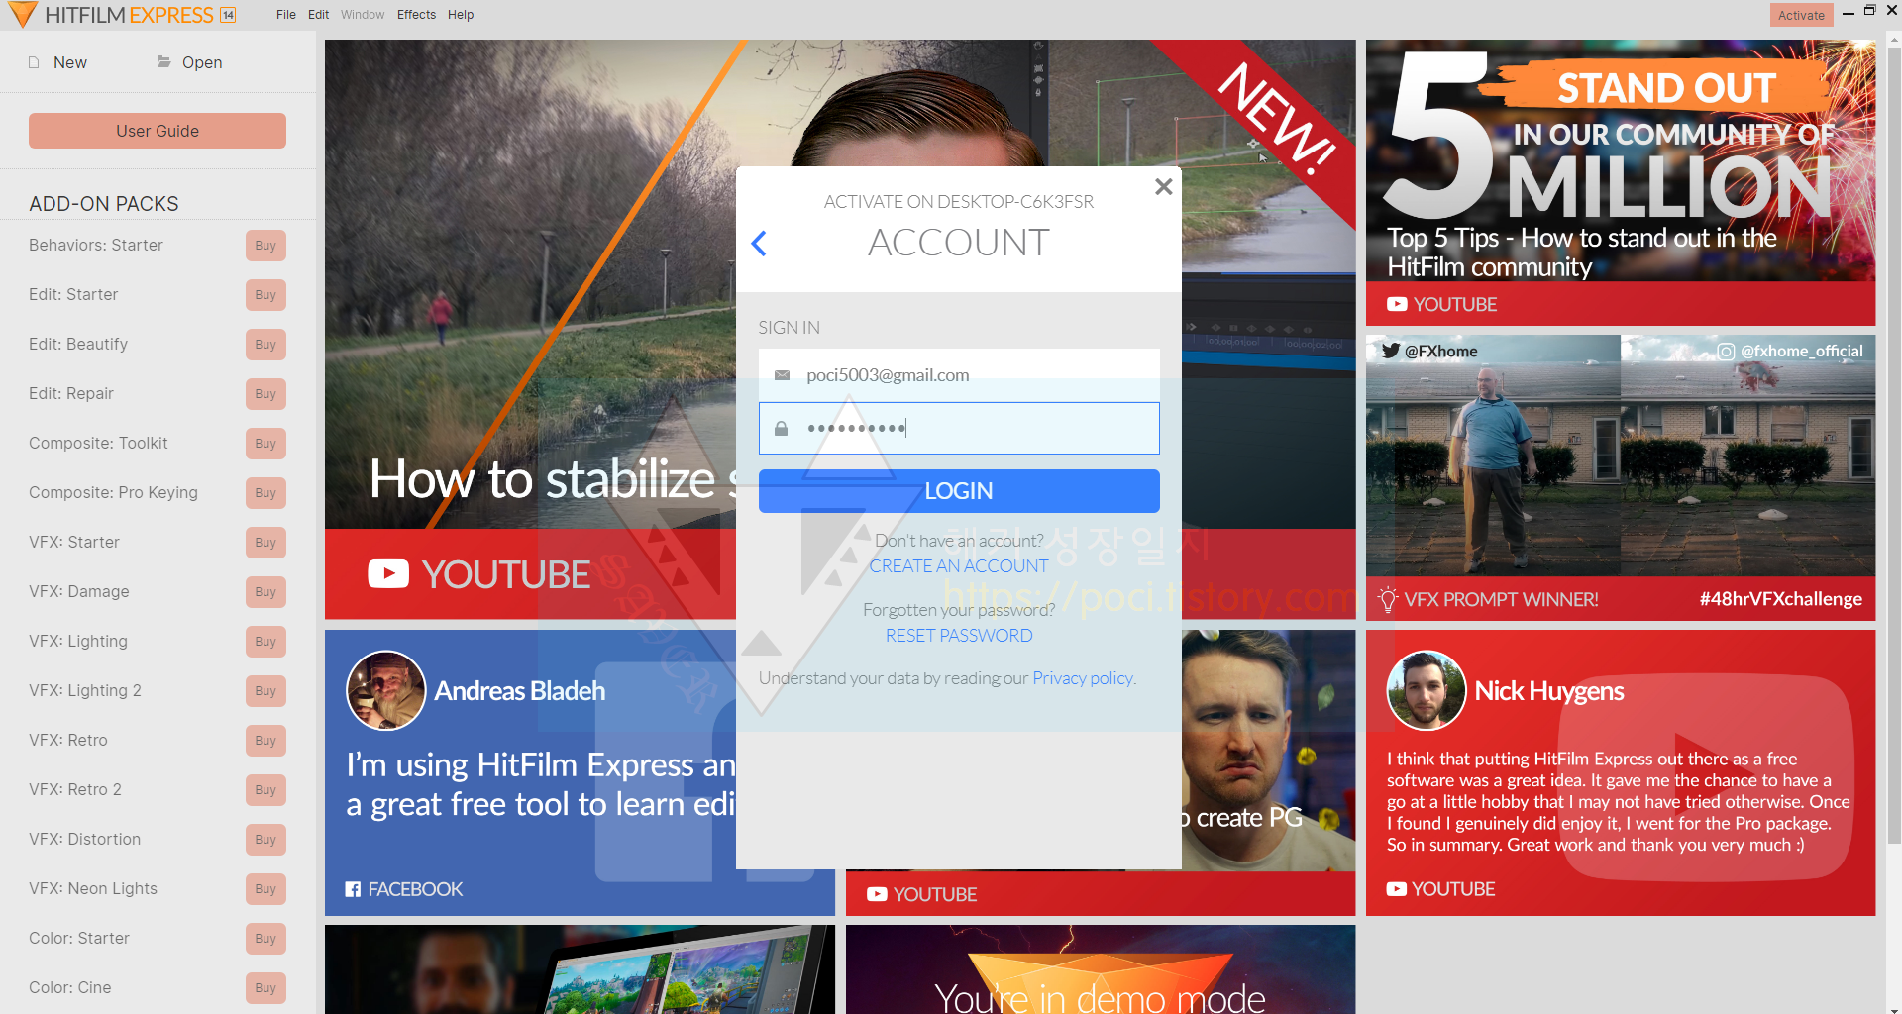Open the Effects menu
Image resolution: width=1902 pixels, height=1014 pixels.
[416, 15]
